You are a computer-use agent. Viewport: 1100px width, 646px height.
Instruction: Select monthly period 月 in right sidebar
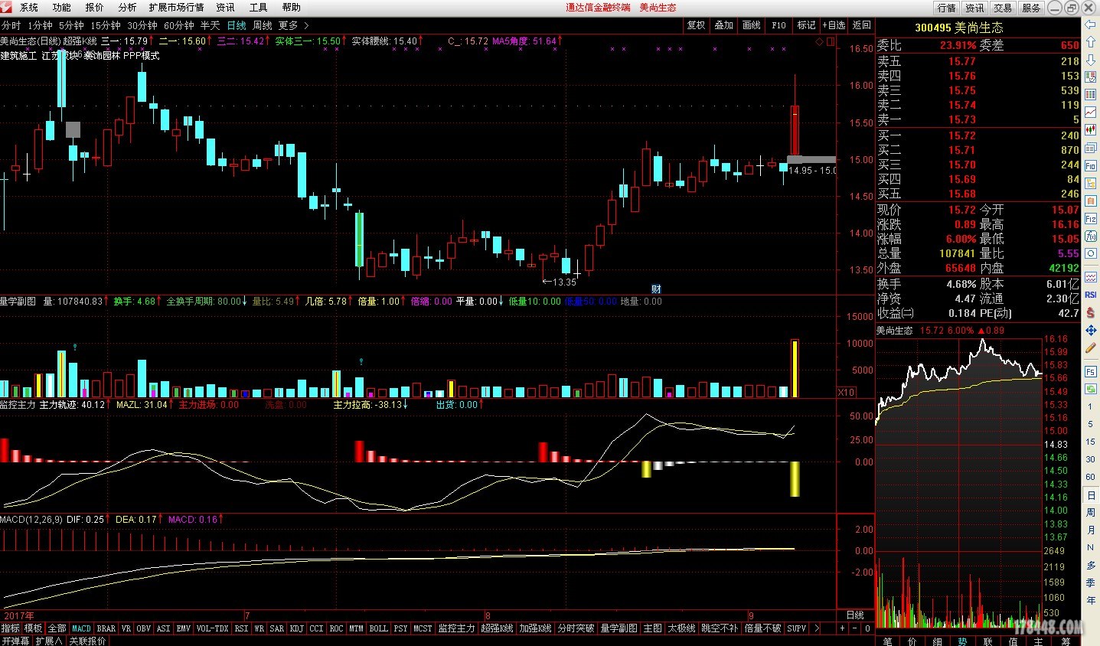tap(1091, 530)
